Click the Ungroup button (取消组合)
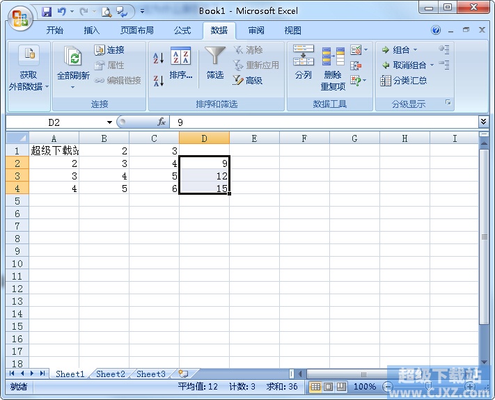495x400 pixels. 404,65
